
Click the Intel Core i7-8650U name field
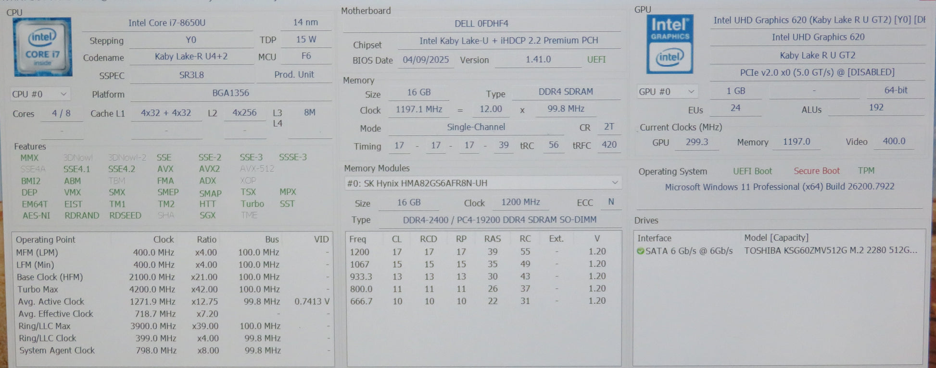(167, 23)
